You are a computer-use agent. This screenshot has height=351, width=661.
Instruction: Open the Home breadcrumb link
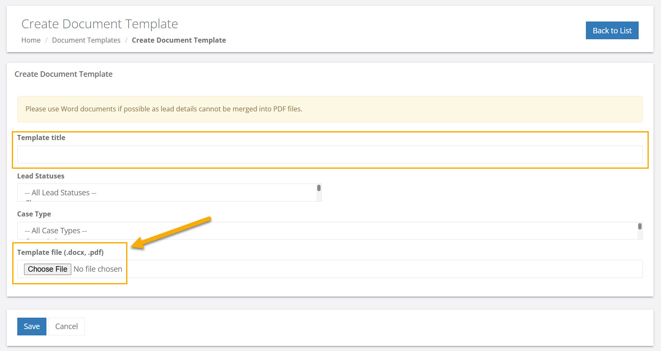31,40
